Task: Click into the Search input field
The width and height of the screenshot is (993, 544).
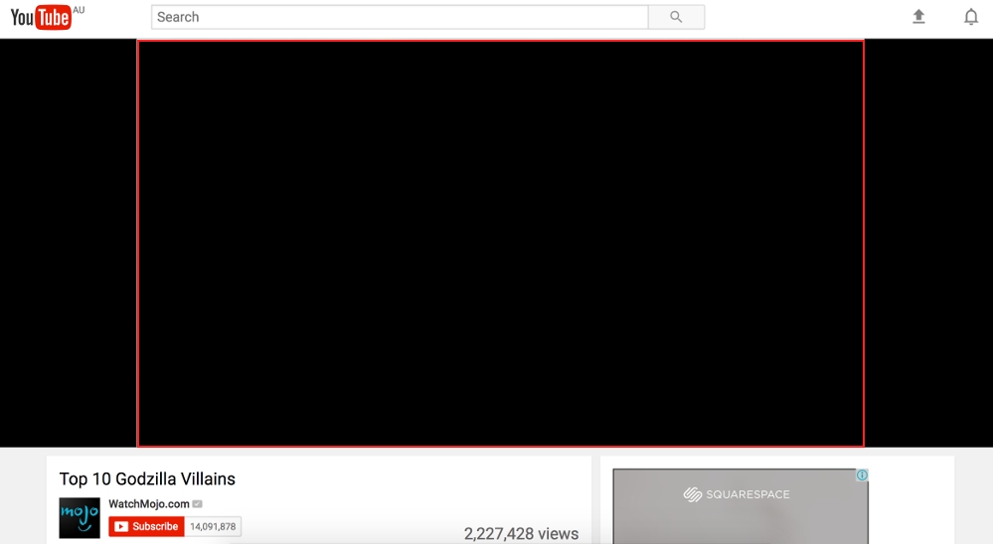Action: tap(400, 17)
